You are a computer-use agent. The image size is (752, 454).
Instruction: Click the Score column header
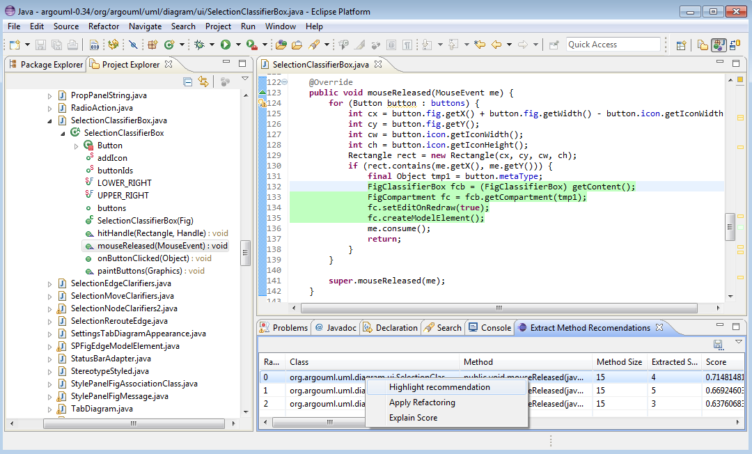716,362
